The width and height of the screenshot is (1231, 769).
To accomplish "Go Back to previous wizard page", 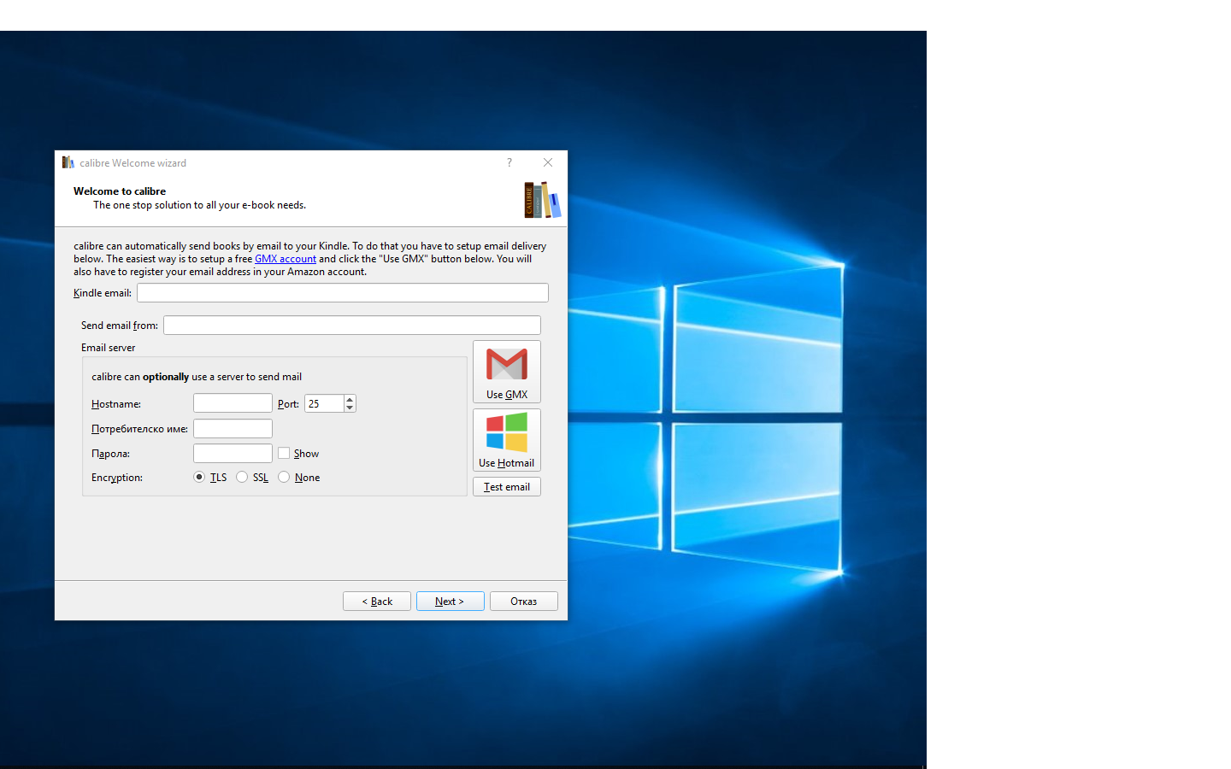I will coord(376,602).
